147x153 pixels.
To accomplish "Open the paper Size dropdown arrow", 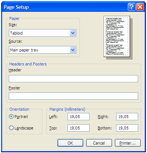I will (73, 33).
